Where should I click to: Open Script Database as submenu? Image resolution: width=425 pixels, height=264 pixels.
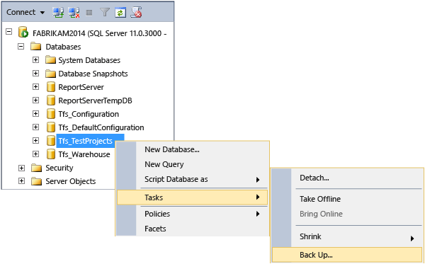192,179
